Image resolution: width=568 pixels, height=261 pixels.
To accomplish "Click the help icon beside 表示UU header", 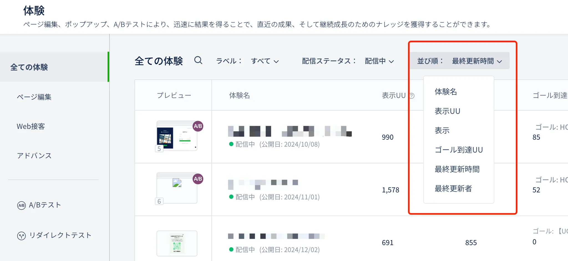I will (x=412, y=96).
